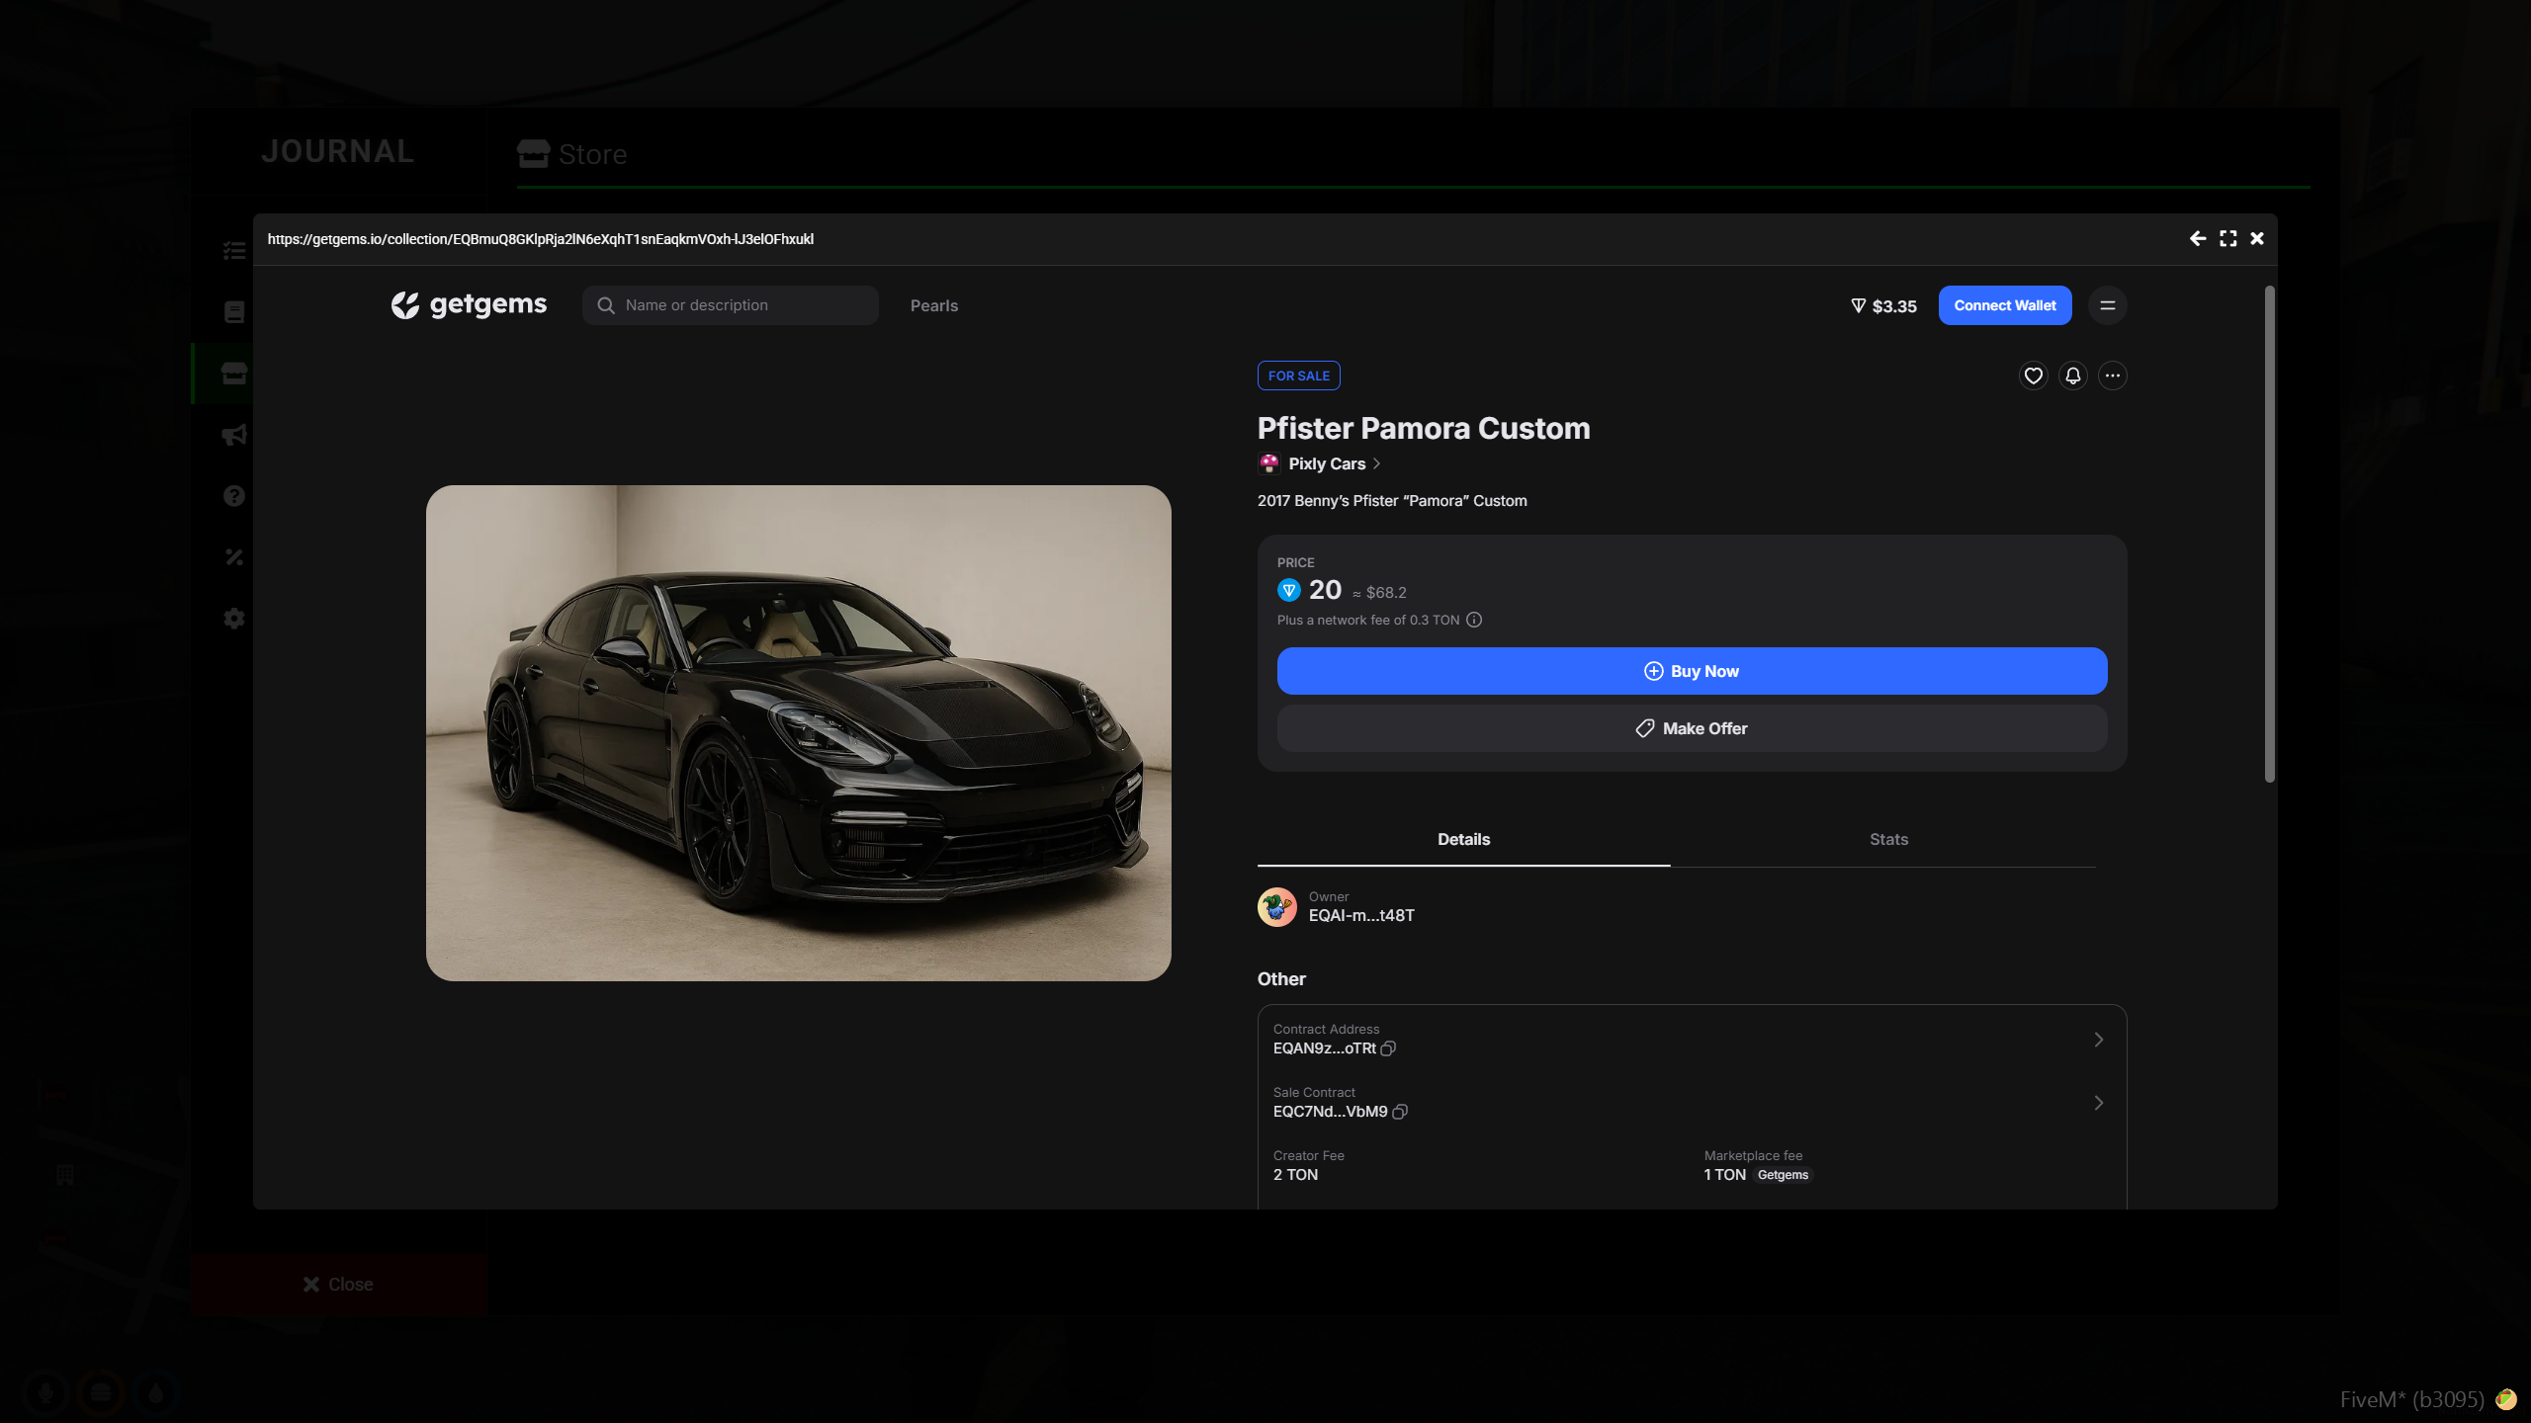Click the Pixly Cars mushroom icon
Screen dimensions: 2531x1423
[x=1269, y=463]
